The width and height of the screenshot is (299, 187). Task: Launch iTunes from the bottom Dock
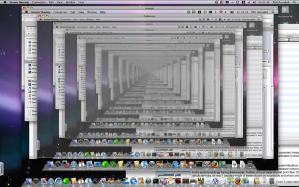(89, 181)
